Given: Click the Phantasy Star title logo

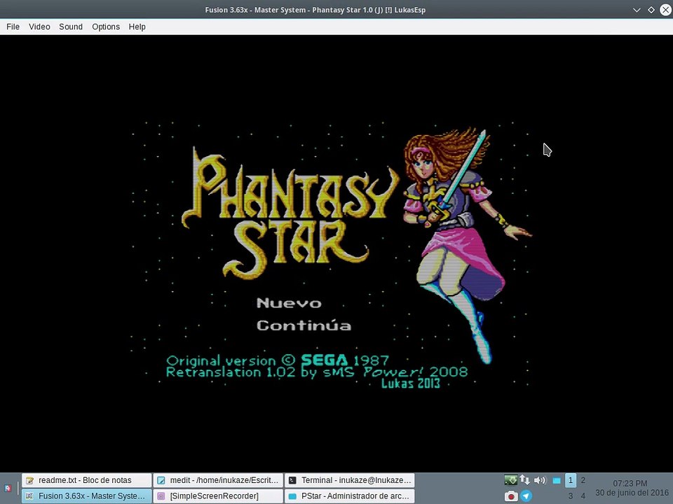Looking at the screenshot, I should tap(290, 213).
